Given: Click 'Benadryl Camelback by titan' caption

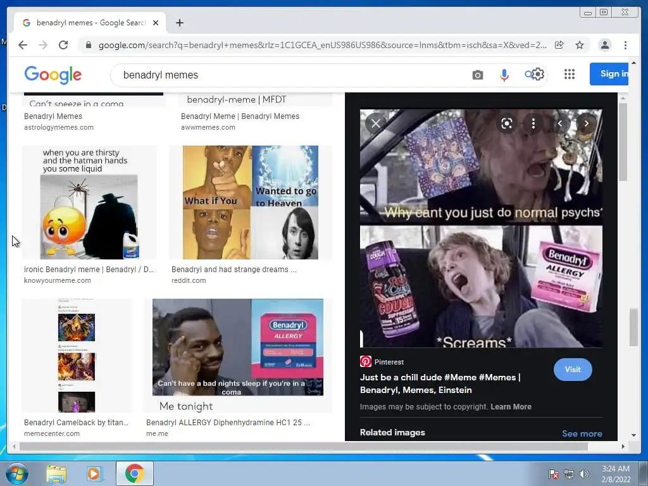Looking at the screenshot, I should coord(76,422).
